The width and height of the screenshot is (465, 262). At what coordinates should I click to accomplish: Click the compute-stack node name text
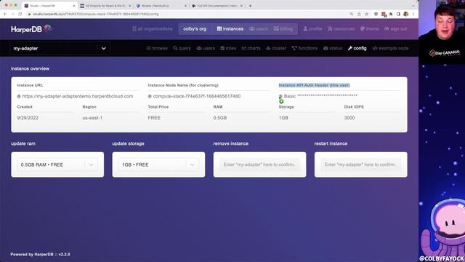[197, 96]
